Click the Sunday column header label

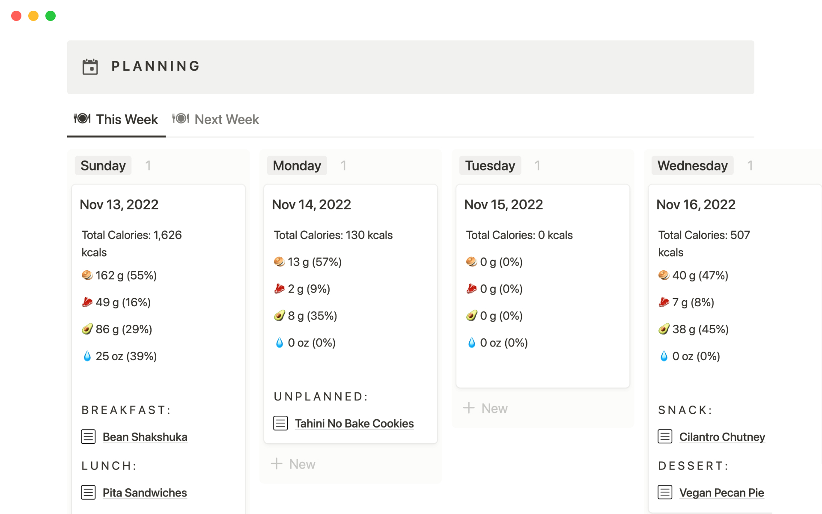[x=103, y=166]
